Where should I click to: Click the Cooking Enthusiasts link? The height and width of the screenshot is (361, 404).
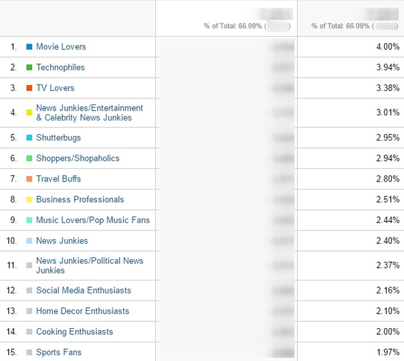74,332
